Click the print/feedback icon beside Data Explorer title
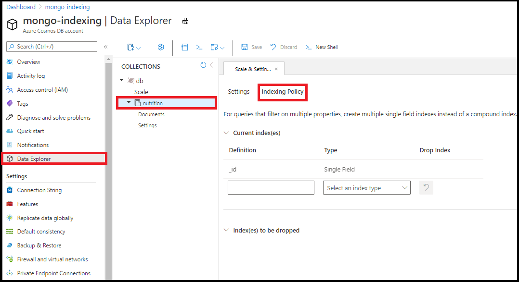This screenshot has height=282, width=519. (x=185, y=21)
